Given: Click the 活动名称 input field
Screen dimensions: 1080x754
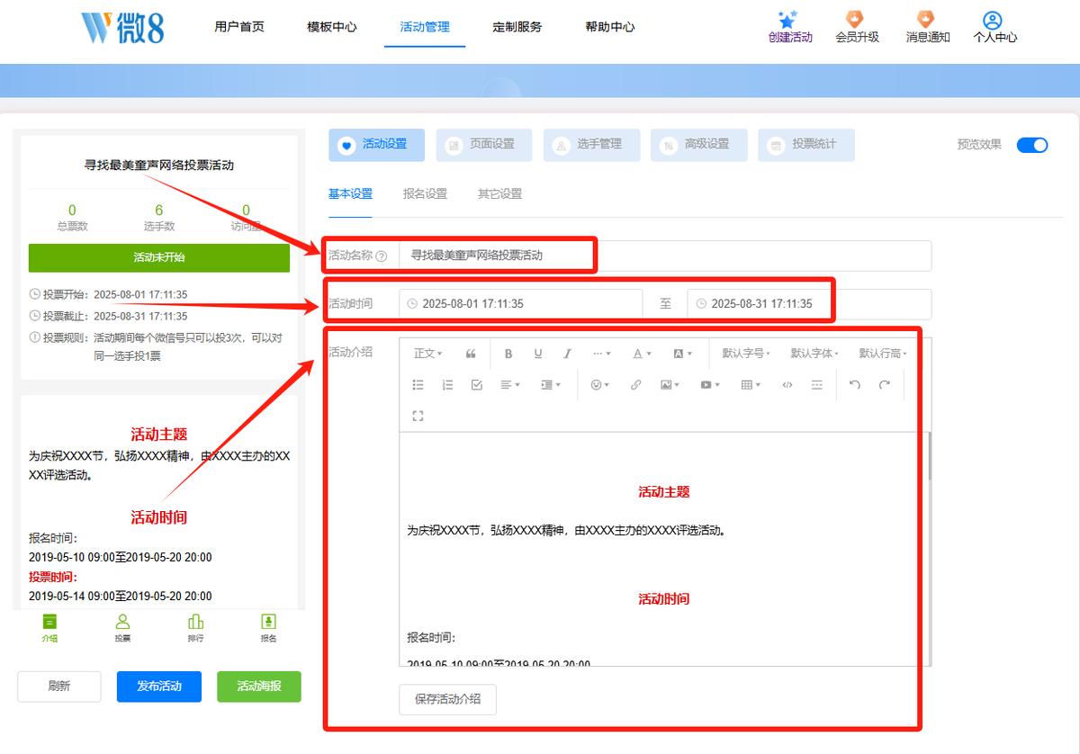Looking at the screenshot, I should point(665,256).
